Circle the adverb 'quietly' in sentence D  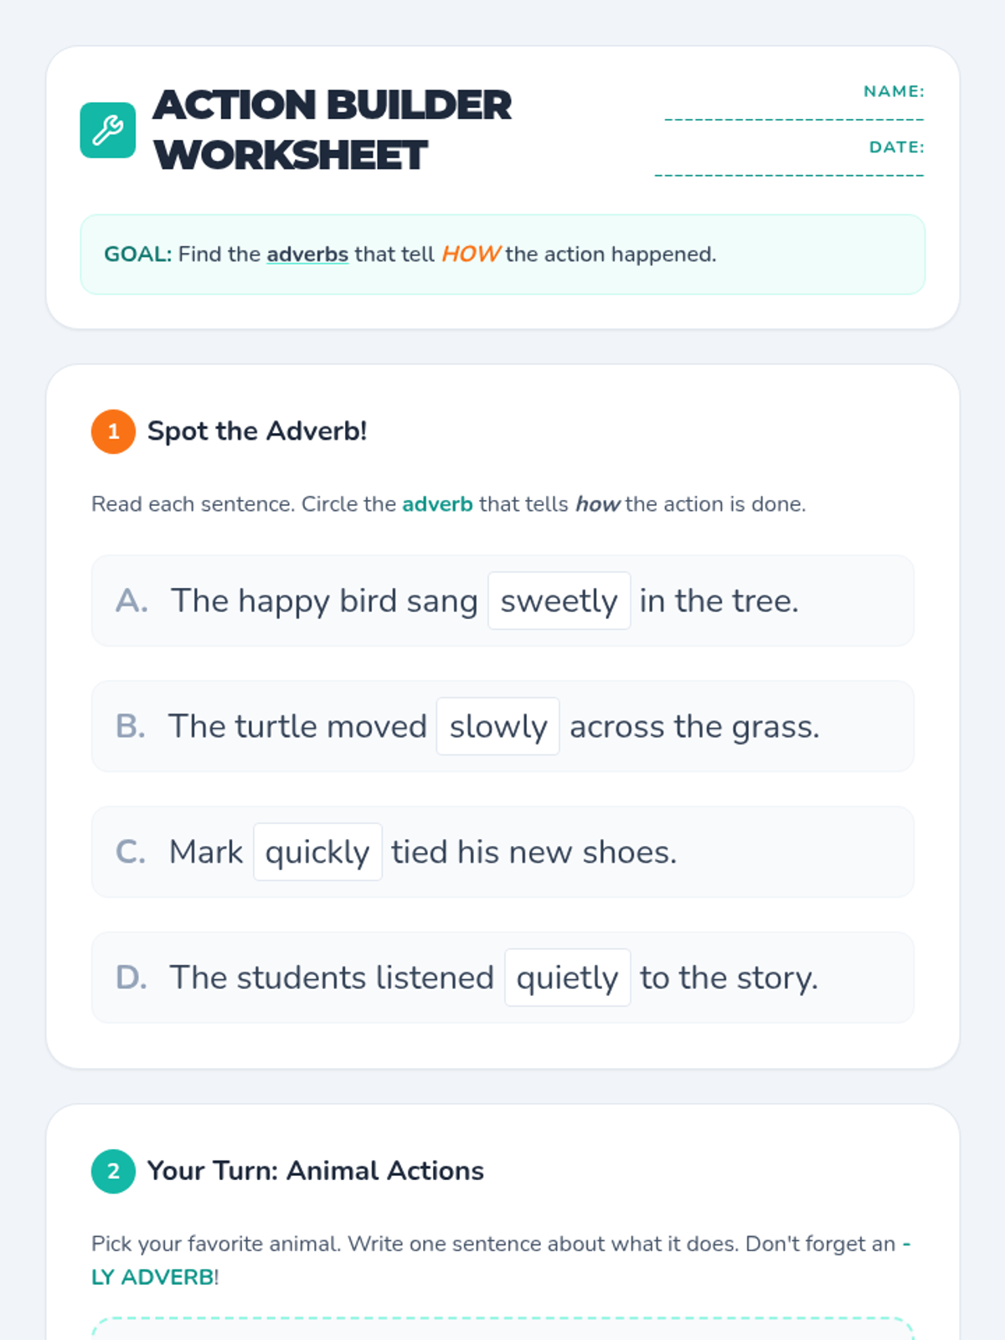567,977
